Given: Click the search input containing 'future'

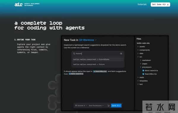Looking at the screenshot, I should point(98,54).
